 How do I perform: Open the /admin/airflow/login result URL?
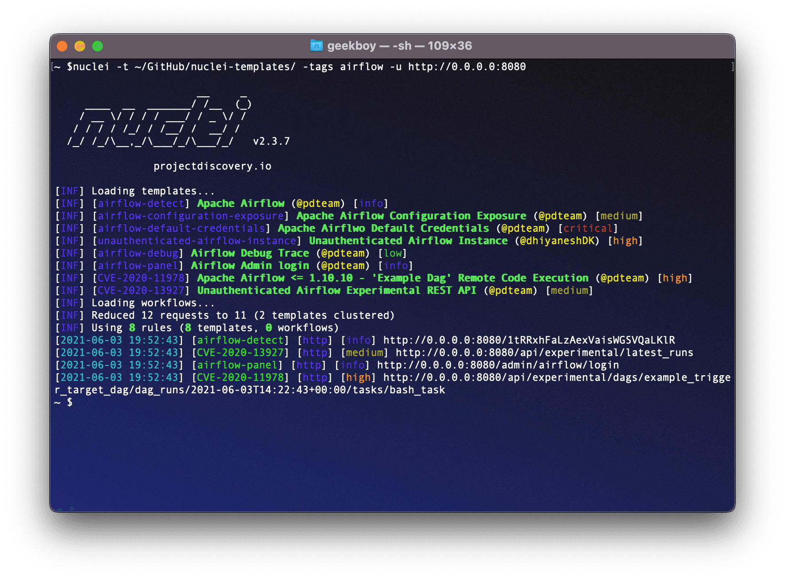coord(498,365)
